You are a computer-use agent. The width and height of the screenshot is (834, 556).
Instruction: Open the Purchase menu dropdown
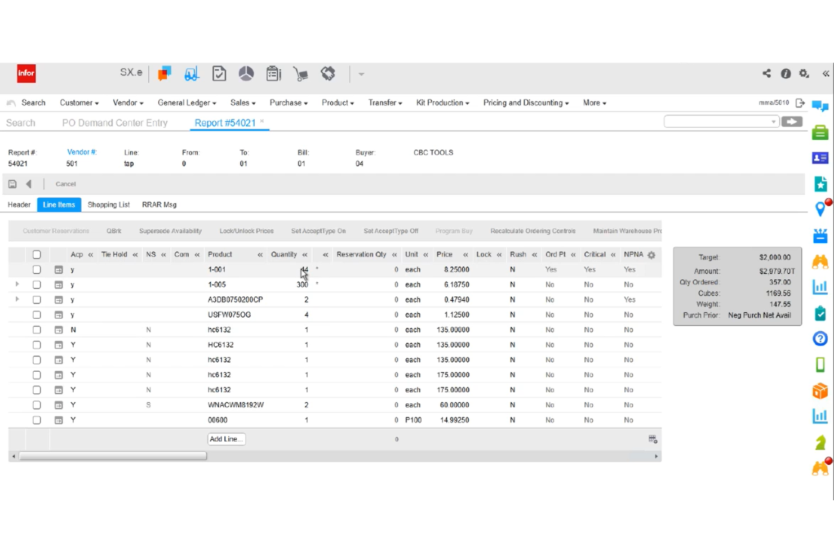(x=288, y=103)
